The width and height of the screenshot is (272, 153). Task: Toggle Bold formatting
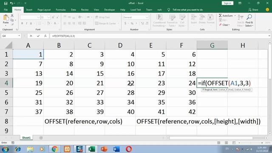(22, 23)
